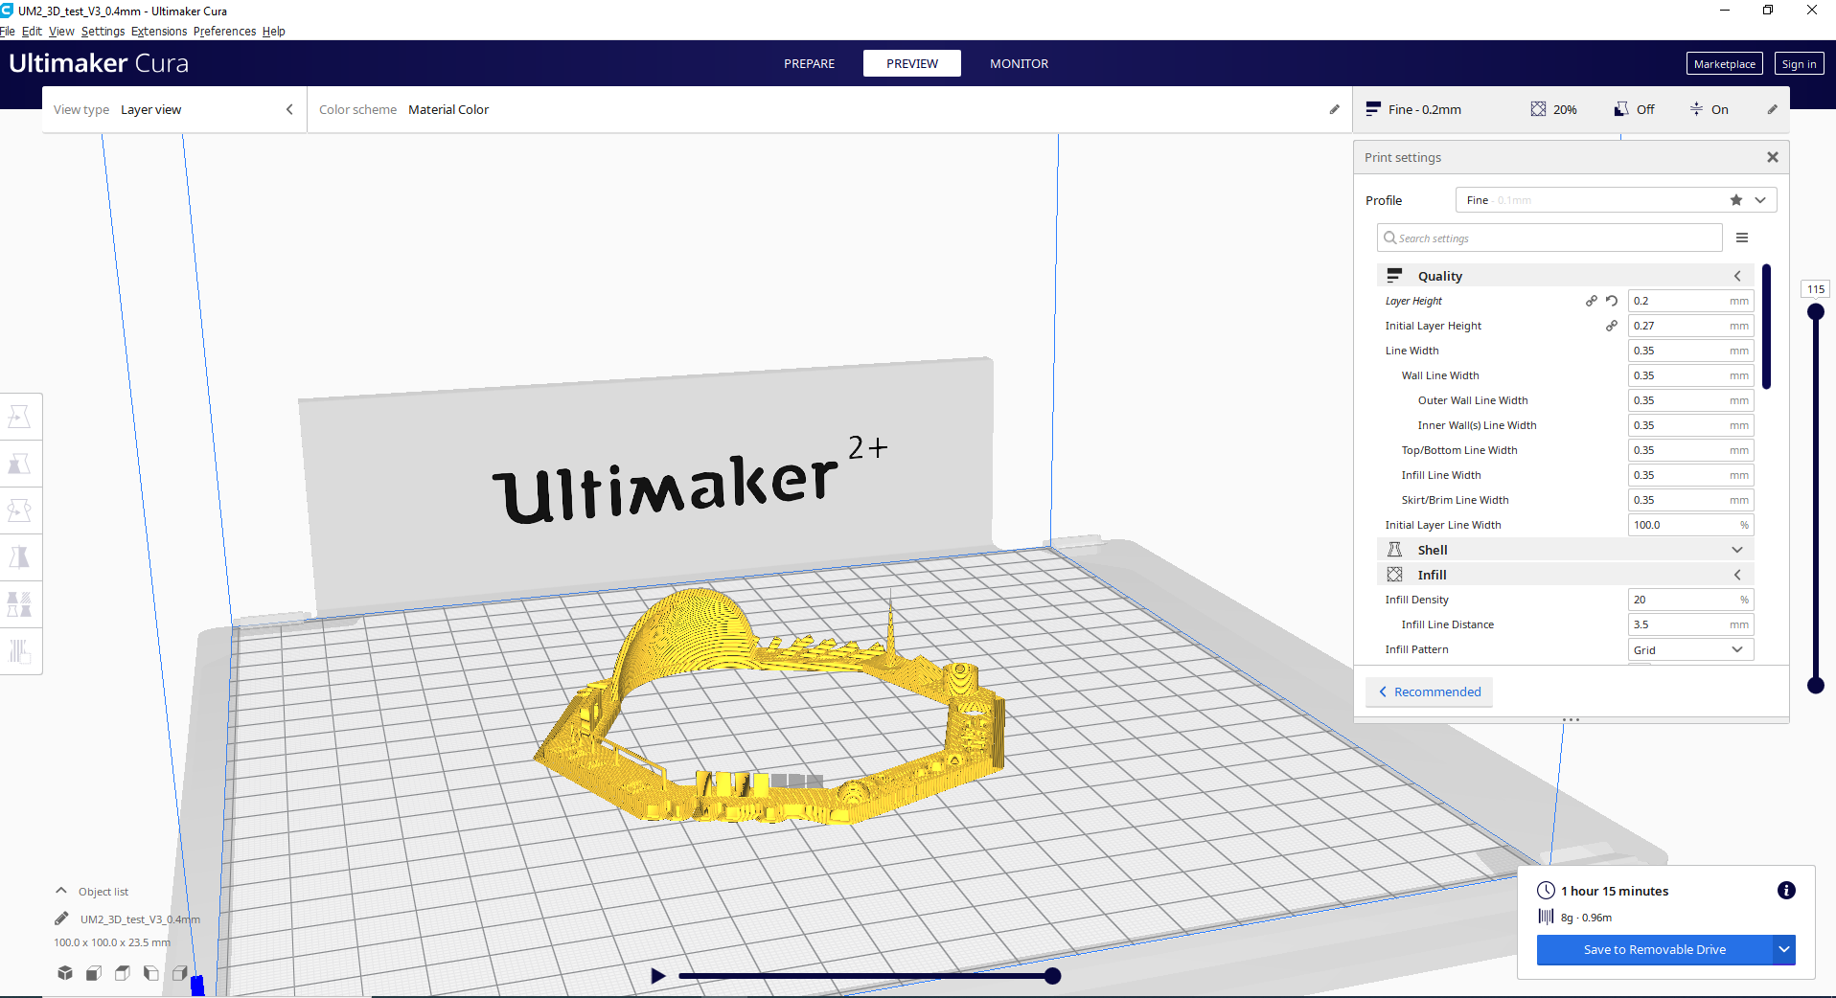
Task: Open the settings visibility hamburger menu
Action: (1742, 238)
